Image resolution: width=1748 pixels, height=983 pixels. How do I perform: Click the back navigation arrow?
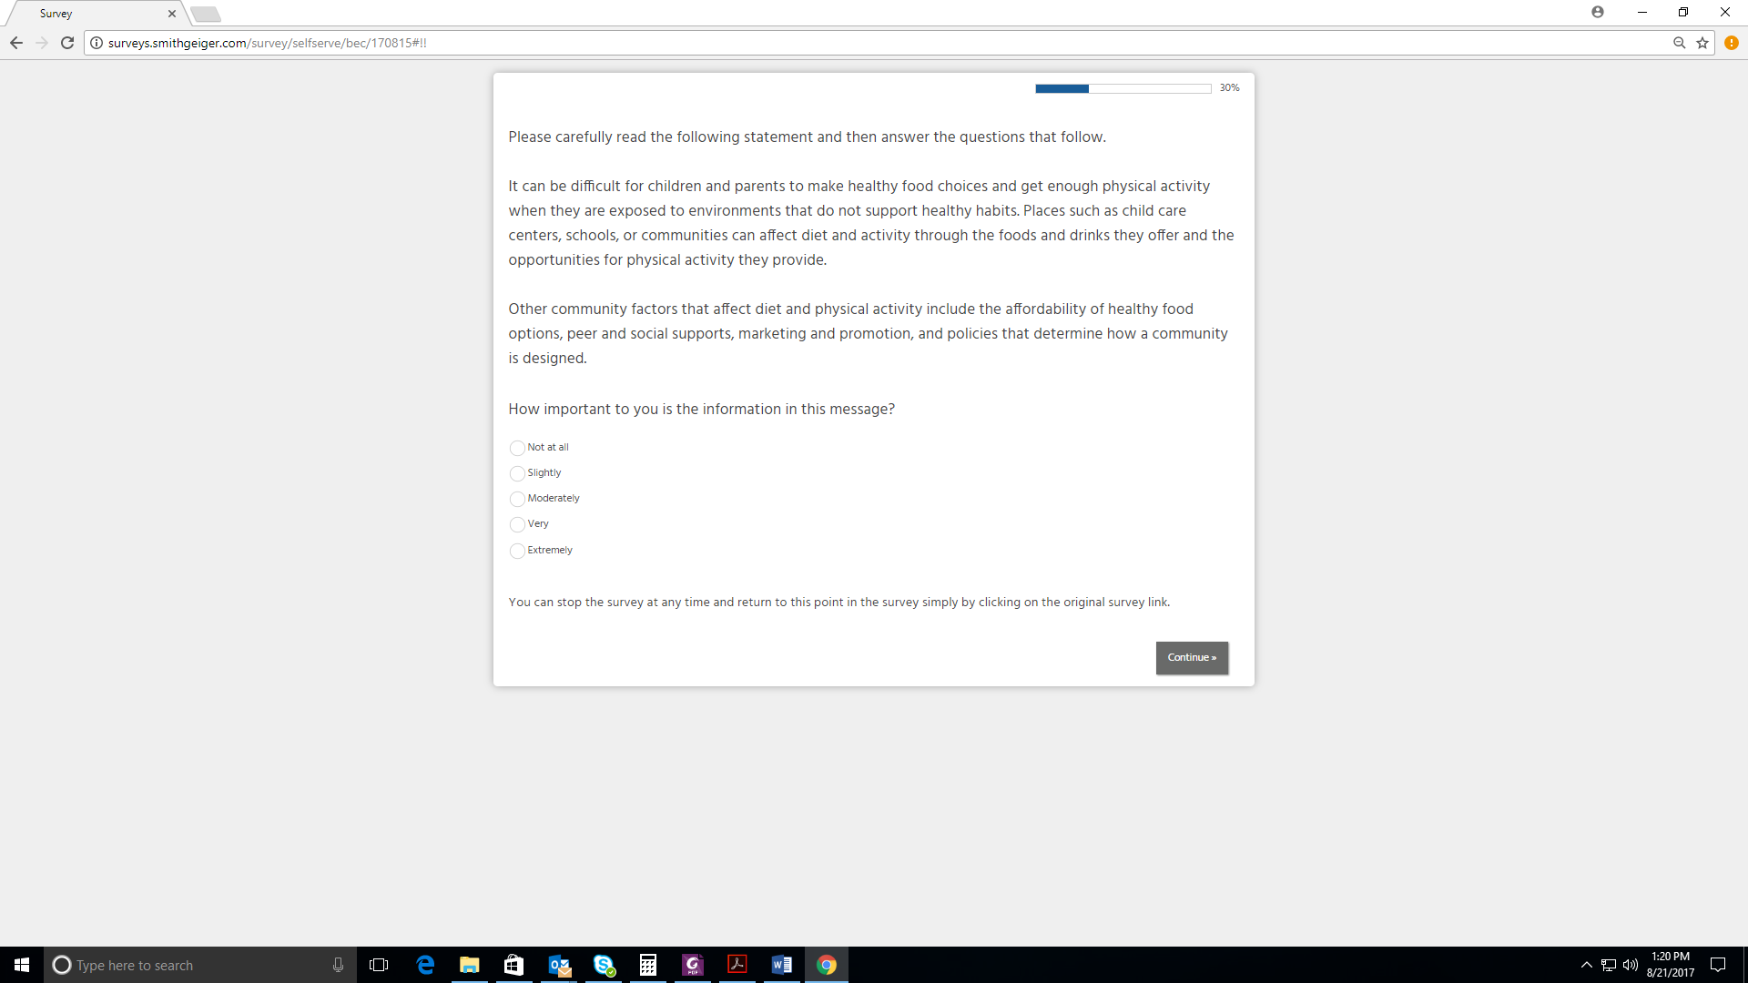point(16,43)
